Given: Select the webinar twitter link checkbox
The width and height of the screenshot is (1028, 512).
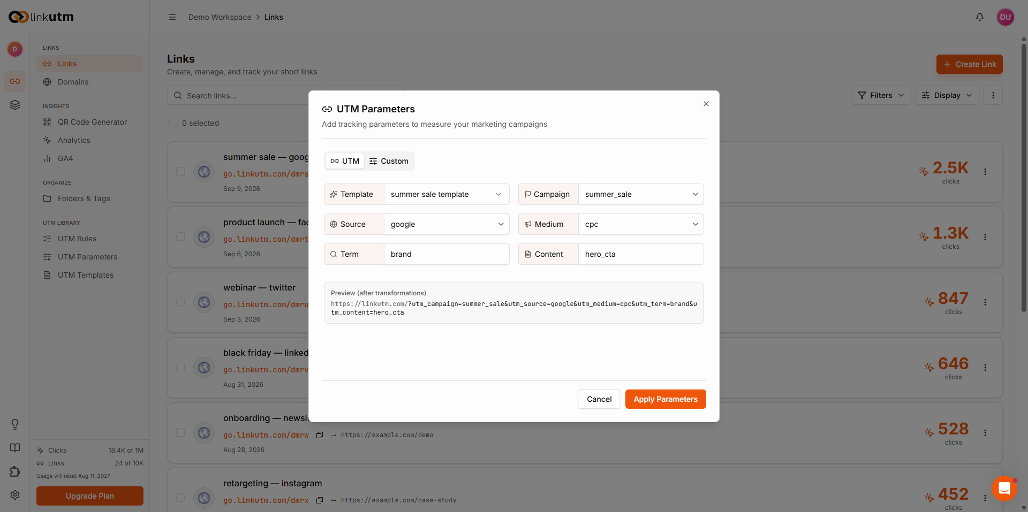Looking at the screenshot, I should [x=180, y=302].
